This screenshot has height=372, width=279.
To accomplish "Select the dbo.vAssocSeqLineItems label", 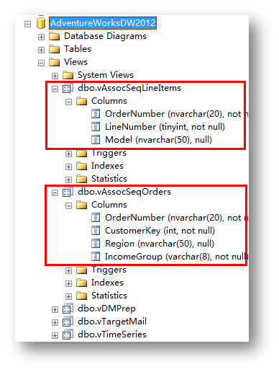I will click(x=129, y=88).
